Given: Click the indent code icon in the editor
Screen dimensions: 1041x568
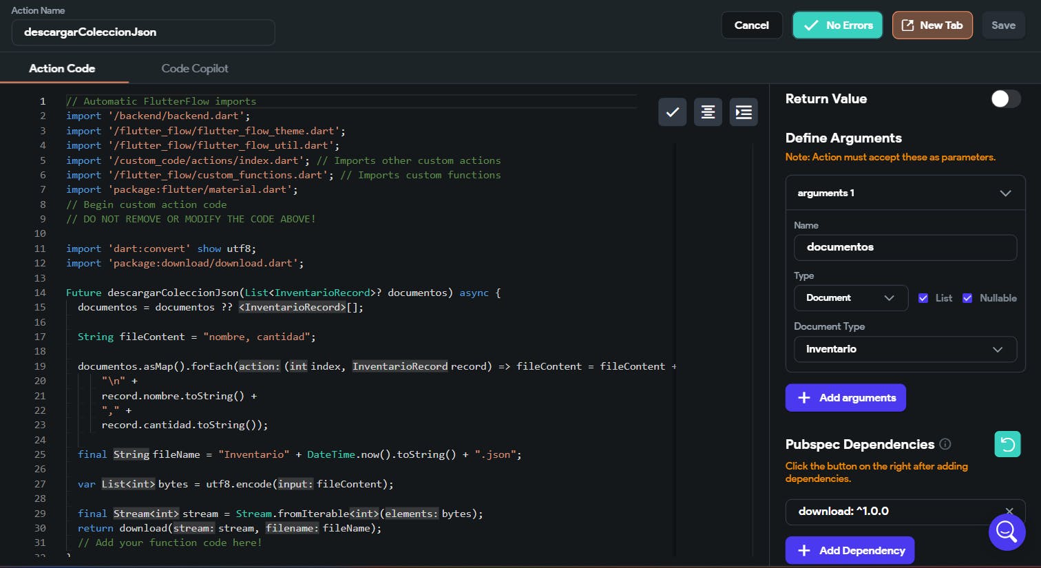Looking at the screenshot, I should coord(744,112).
